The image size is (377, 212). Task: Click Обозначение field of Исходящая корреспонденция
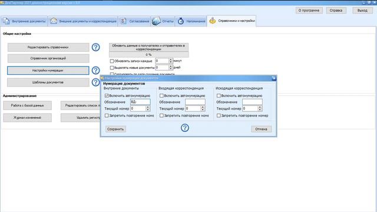[252, 102]
